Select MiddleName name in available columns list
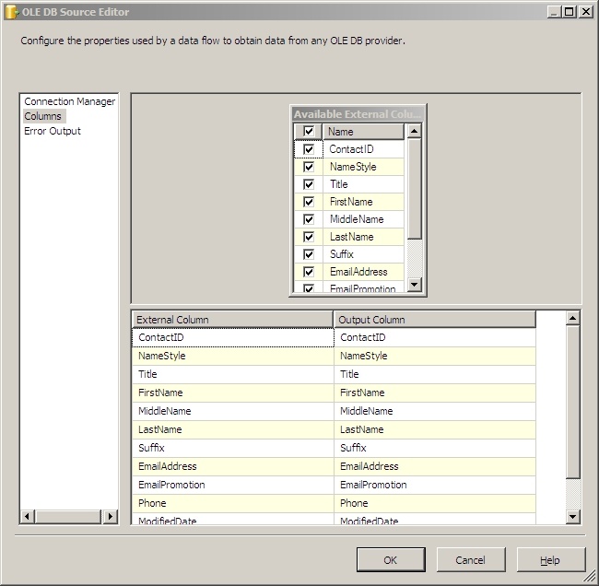 click(363, 219)
